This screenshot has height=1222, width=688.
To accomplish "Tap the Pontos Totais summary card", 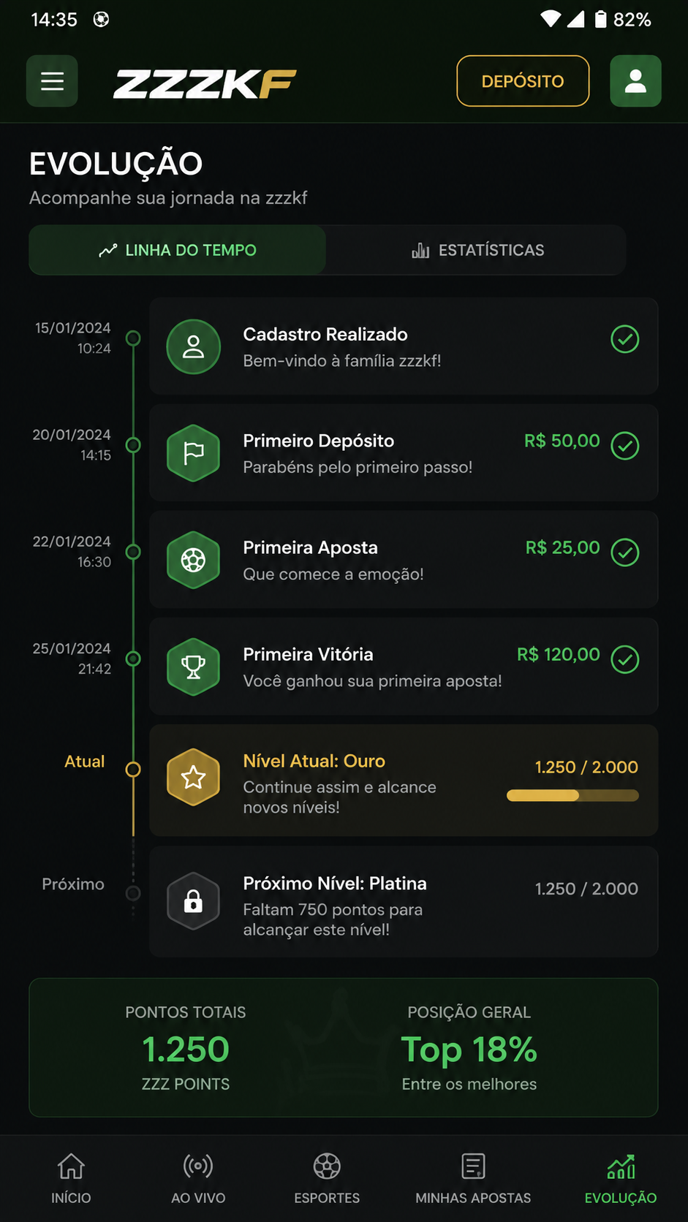I will pos(186,1047).
